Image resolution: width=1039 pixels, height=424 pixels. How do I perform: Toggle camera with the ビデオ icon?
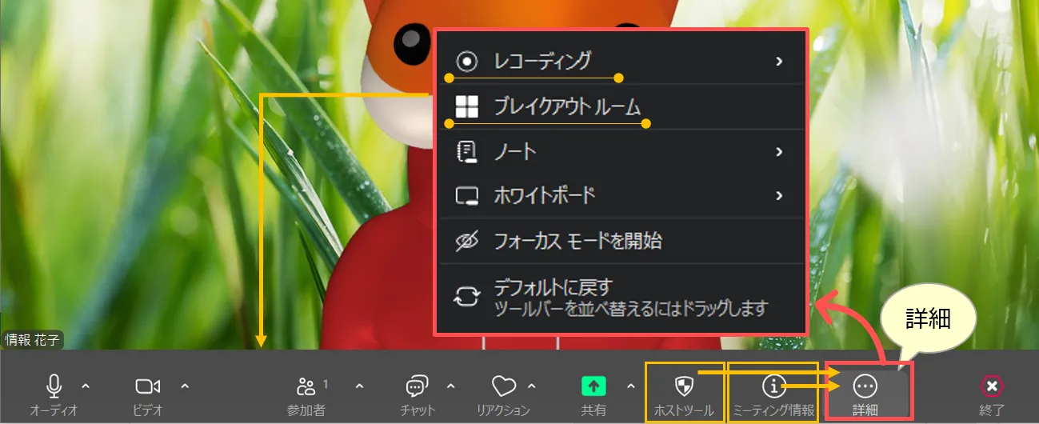pos(148,386)
